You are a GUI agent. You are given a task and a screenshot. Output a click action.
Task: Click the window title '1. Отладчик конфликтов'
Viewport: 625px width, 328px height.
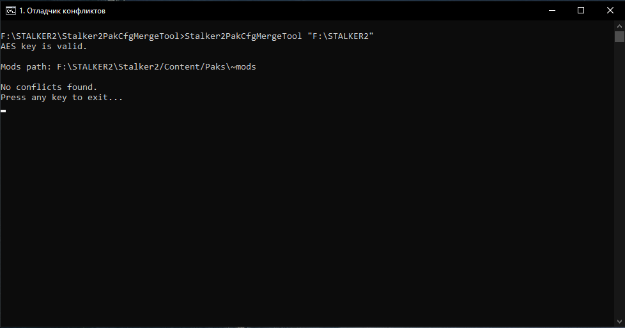[x=62, y=11]
